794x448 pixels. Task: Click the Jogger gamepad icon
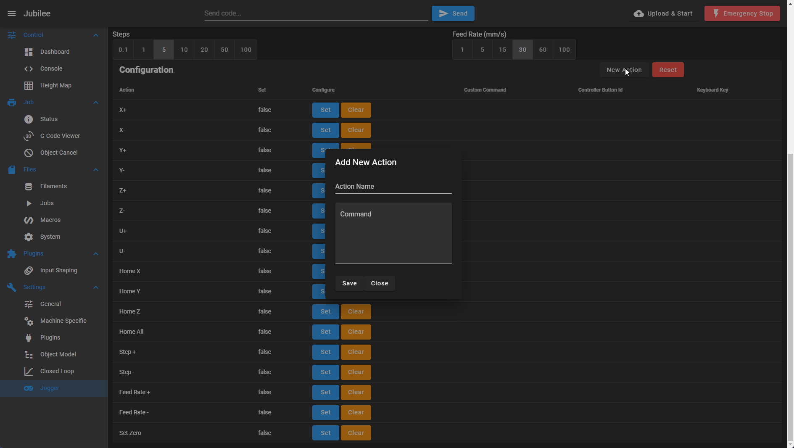tap(29, 388)
